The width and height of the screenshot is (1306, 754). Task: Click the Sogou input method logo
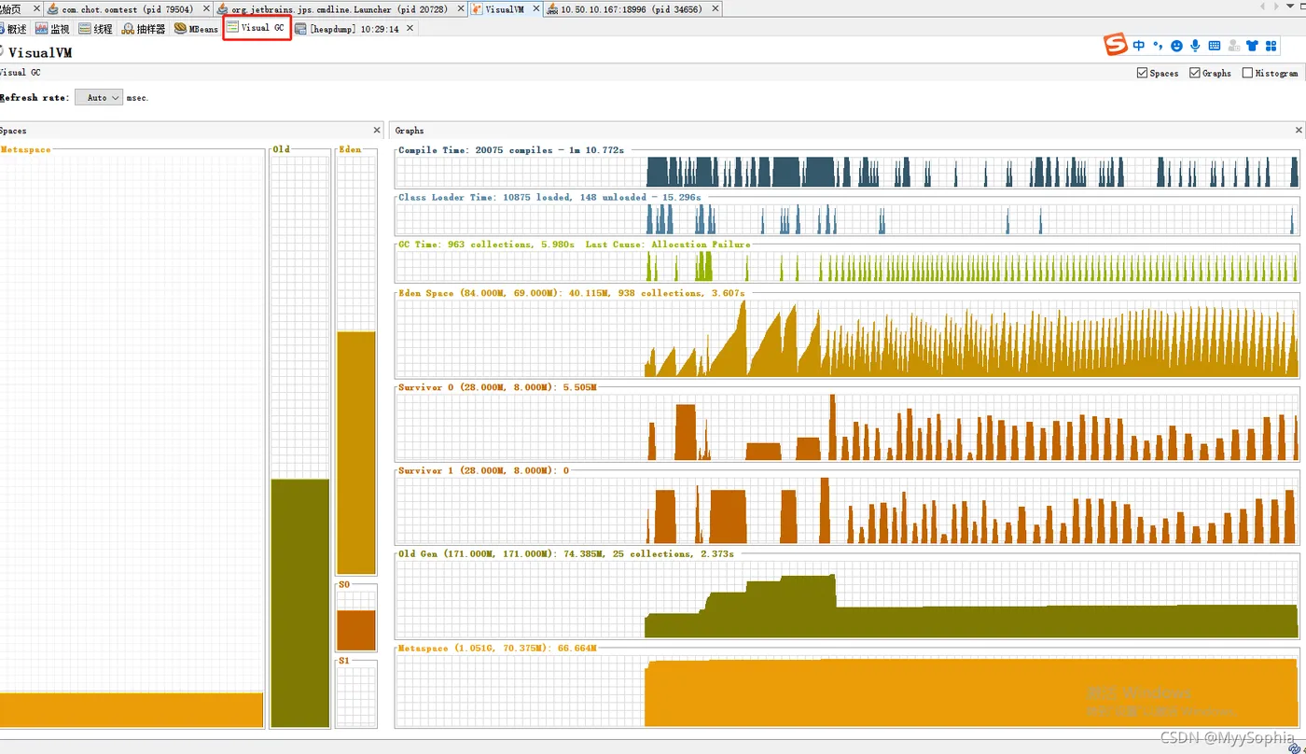[x=1116, y=45]
